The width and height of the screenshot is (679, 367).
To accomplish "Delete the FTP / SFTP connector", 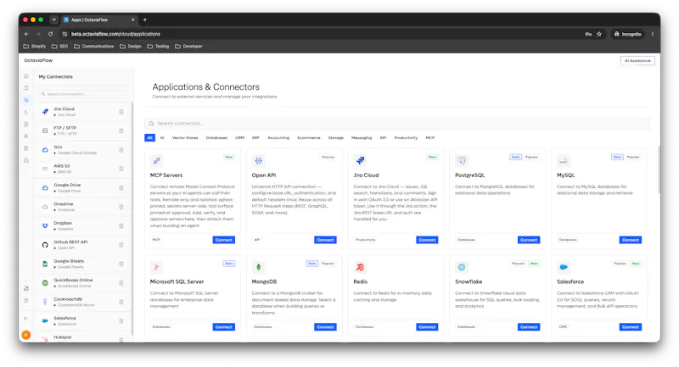I will pyautogui.click(x=121, y=131).
